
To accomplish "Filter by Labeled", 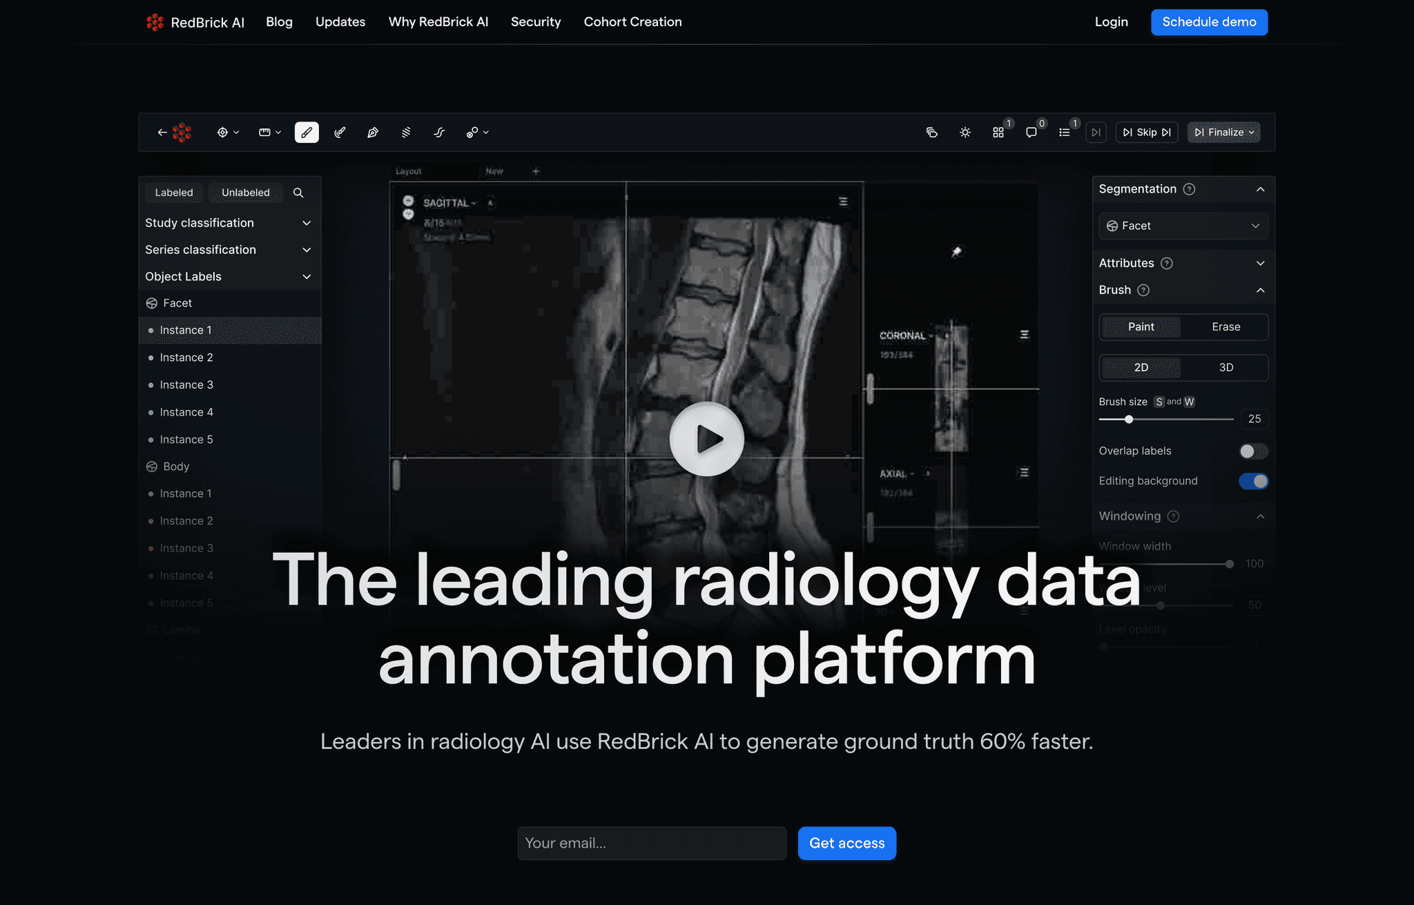I will pos(174,193).
